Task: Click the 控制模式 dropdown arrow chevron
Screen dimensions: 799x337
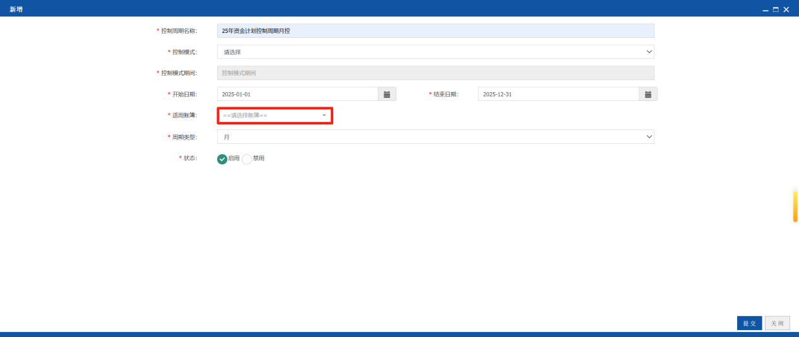Action: [649, 52]
